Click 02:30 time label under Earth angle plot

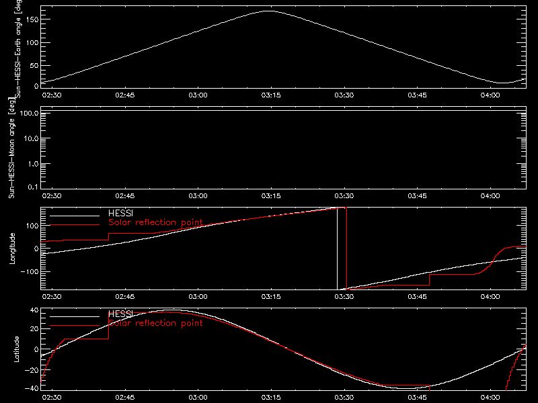[52, 95]
